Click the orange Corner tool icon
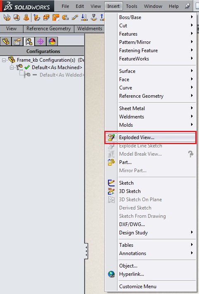This screenshot has height=294, width=199. tap(56, 18)
